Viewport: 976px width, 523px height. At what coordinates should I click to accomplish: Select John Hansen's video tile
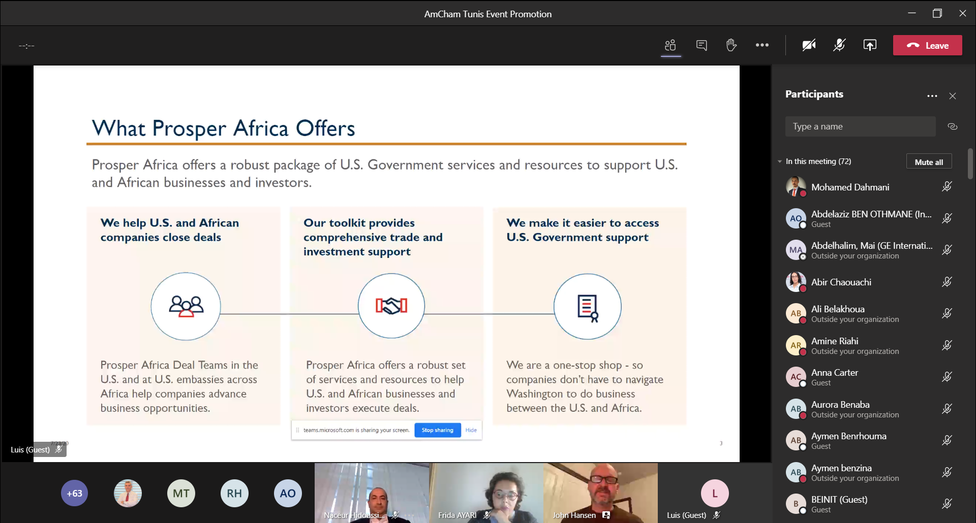(x=601, y=493)
